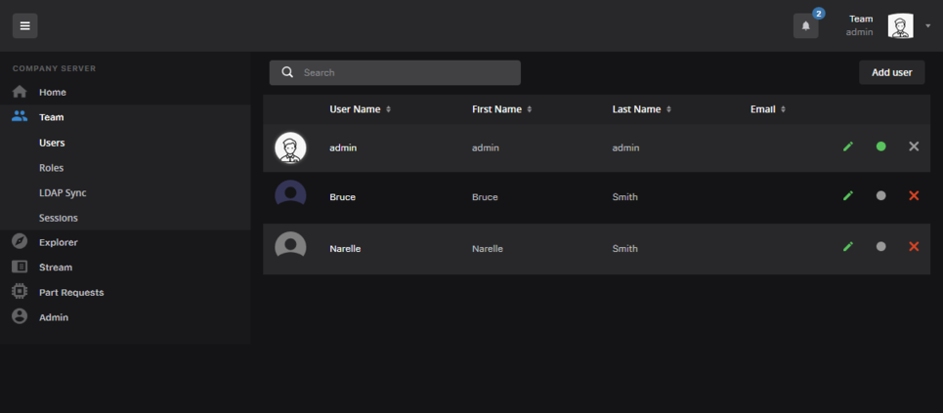Screen dimensions: 943x413
Task: Click the Add user button
Action: click(891, 72)
